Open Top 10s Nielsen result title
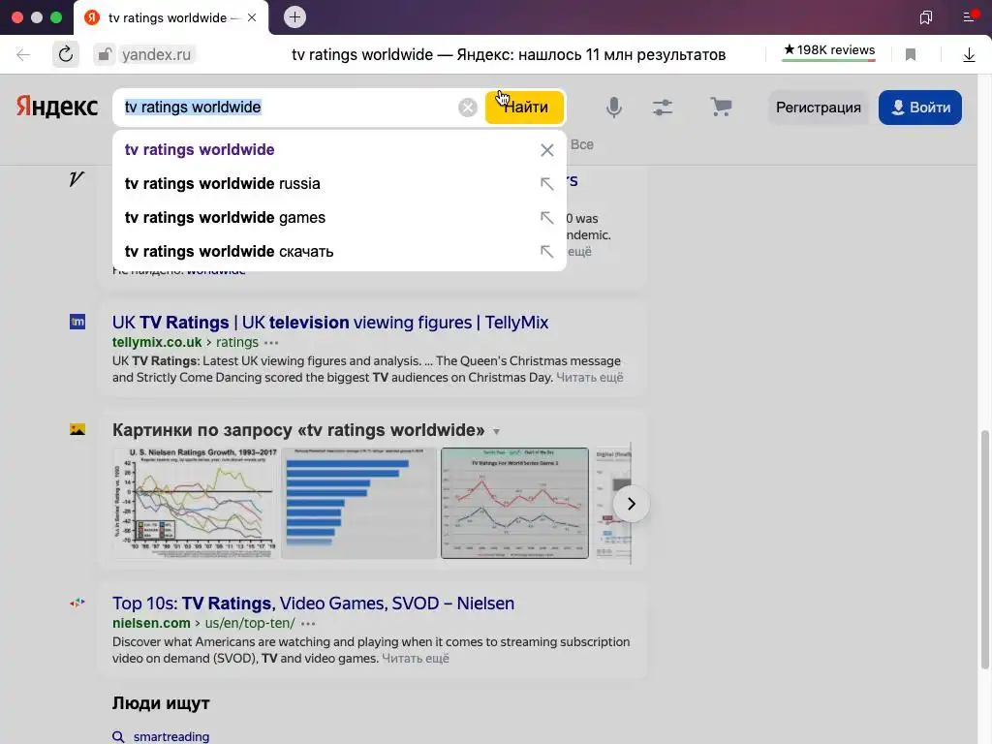 [313, 604]
